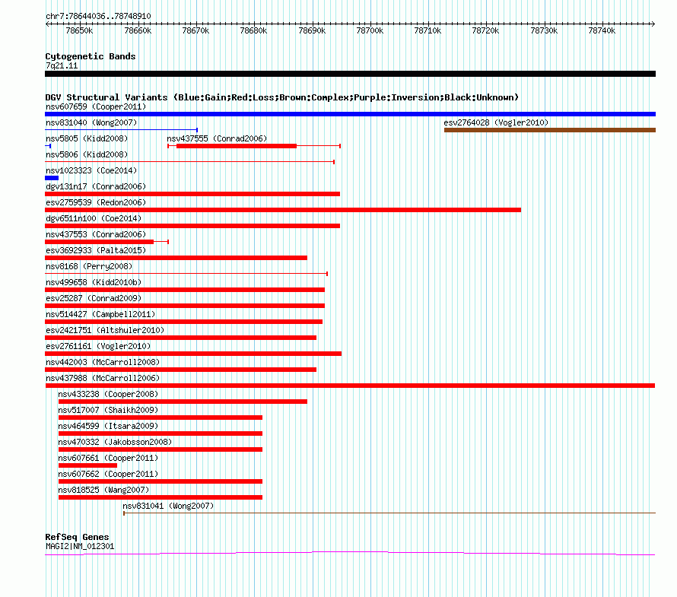Open nsv514427 (Campbell2011) variant
Viewport: 677px width, 597px height.
(100, 314)
